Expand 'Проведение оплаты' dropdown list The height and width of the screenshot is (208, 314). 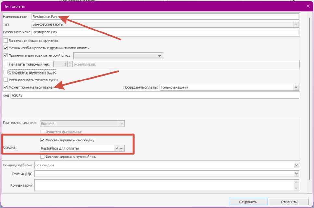point(296,87)
